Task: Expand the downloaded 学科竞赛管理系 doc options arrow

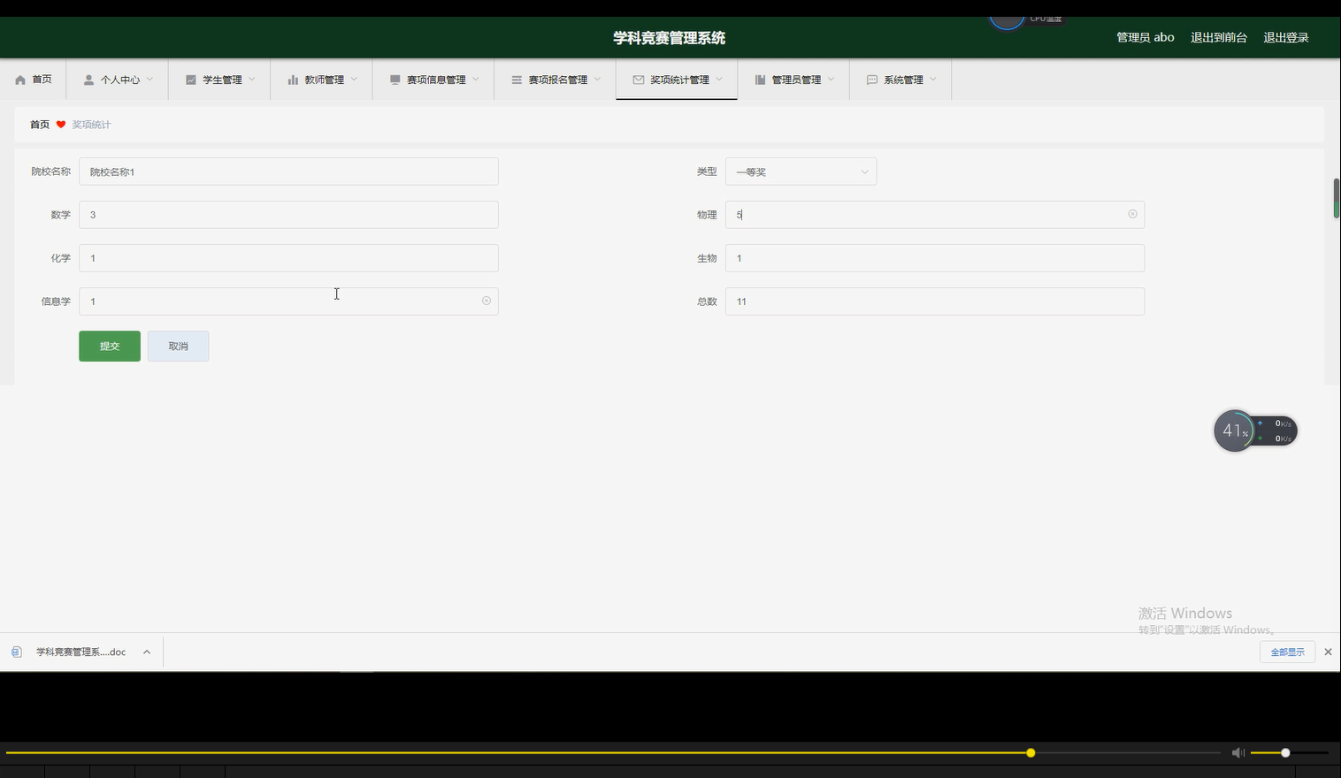Action: (x=146, y=652)
